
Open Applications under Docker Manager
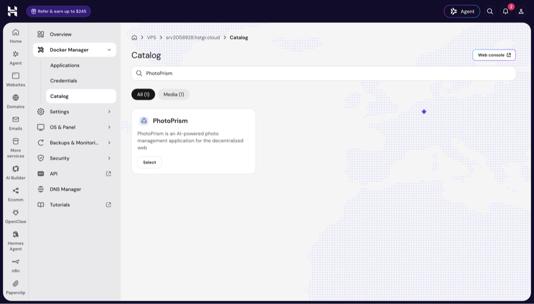coord(81,65)
